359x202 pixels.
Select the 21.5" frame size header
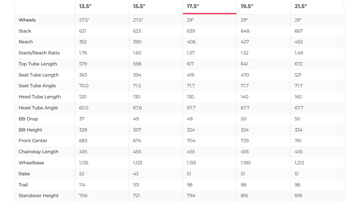pyautogui.click(x=300, y=7)
